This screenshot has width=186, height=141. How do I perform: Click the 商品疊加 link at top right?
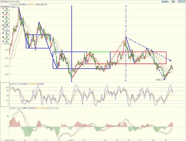tap(165, 2)
